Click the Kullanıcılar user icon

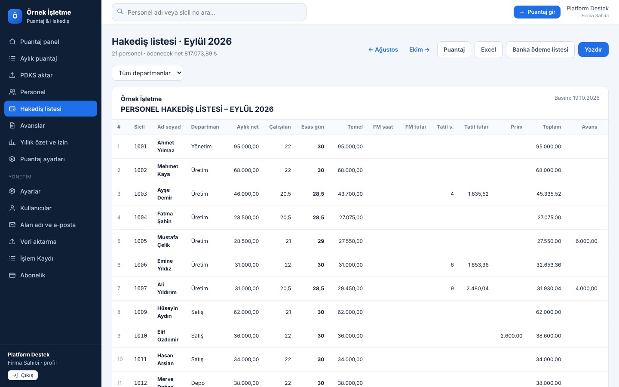[x=12, y=208]
